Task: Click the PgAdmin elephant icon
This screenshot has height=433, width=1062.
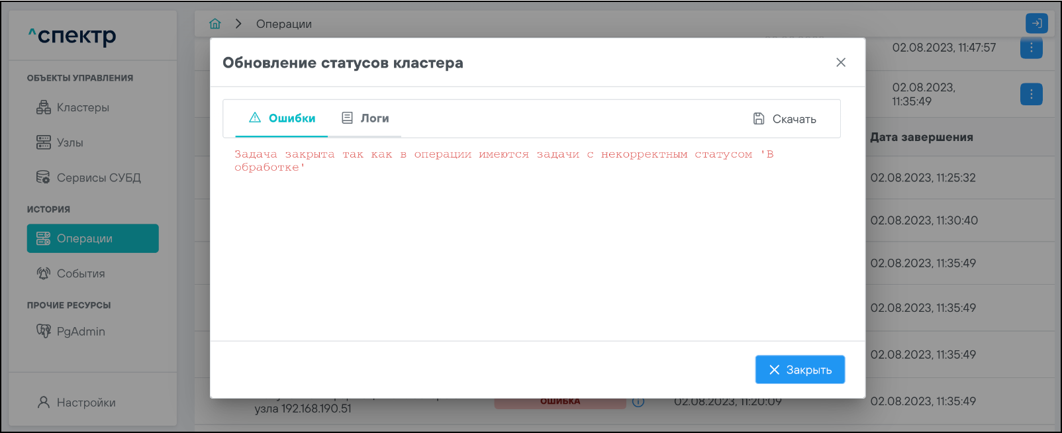Action: pyautogui.click(x=44, y=331)
